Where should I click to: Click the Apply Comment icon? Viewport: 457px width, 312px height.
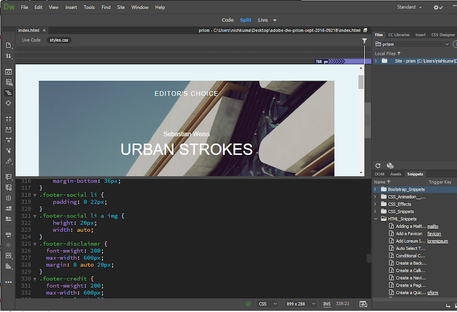coord(8,177)
